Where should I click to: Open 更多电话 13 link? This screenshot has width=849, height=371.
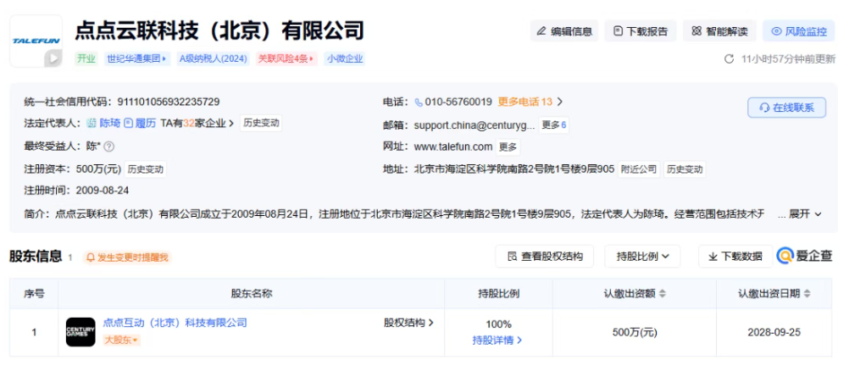(x=530, y=102)
